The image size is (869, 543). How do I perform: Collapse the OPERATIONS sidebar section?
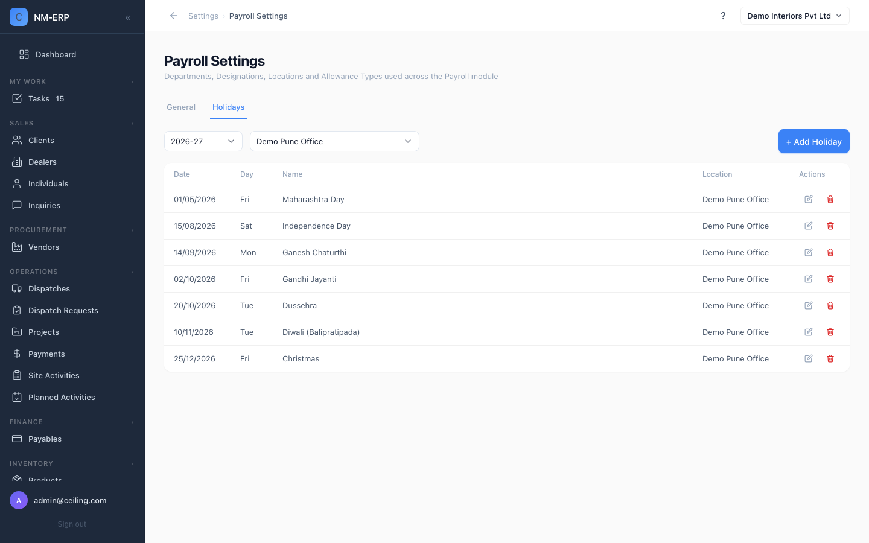coord(72,271)
